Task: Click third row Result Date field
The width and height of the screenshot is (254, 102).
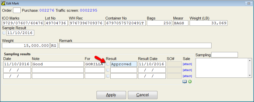Action: click(x=152, y=76)
